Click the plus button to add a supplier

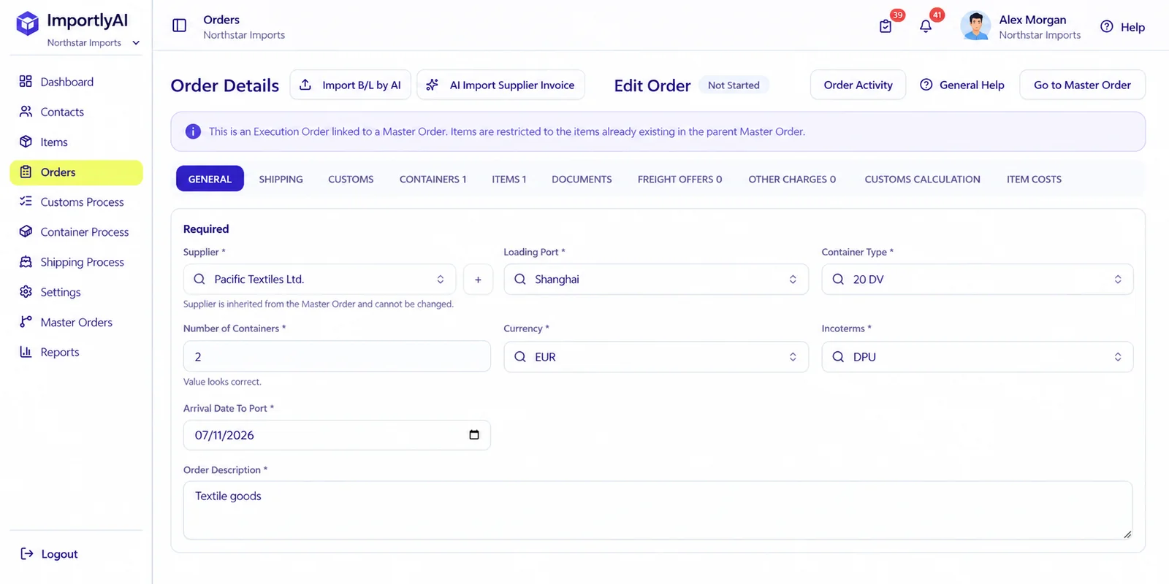coord(478,280)
